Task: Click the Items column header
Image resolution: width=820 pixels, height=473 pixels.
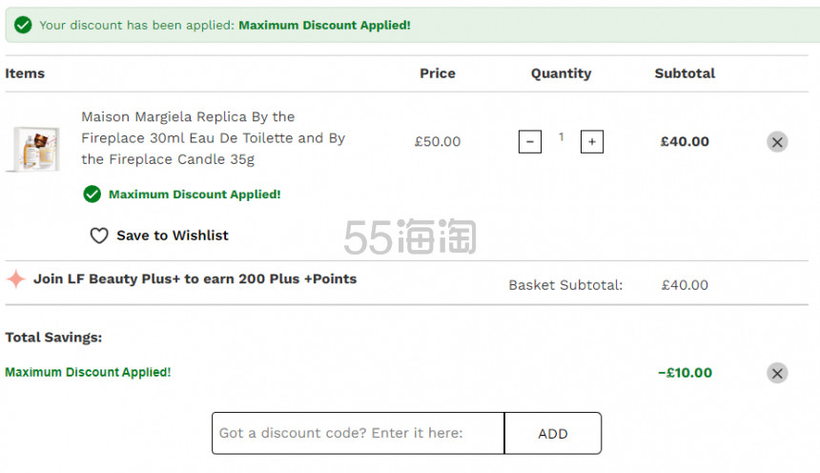Action: pos(25,73)
